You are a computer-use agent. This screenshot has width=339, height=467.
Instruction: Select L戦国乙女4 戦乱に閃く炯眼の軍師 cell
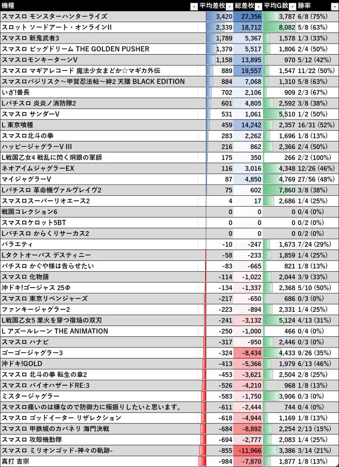coord(99,158)
